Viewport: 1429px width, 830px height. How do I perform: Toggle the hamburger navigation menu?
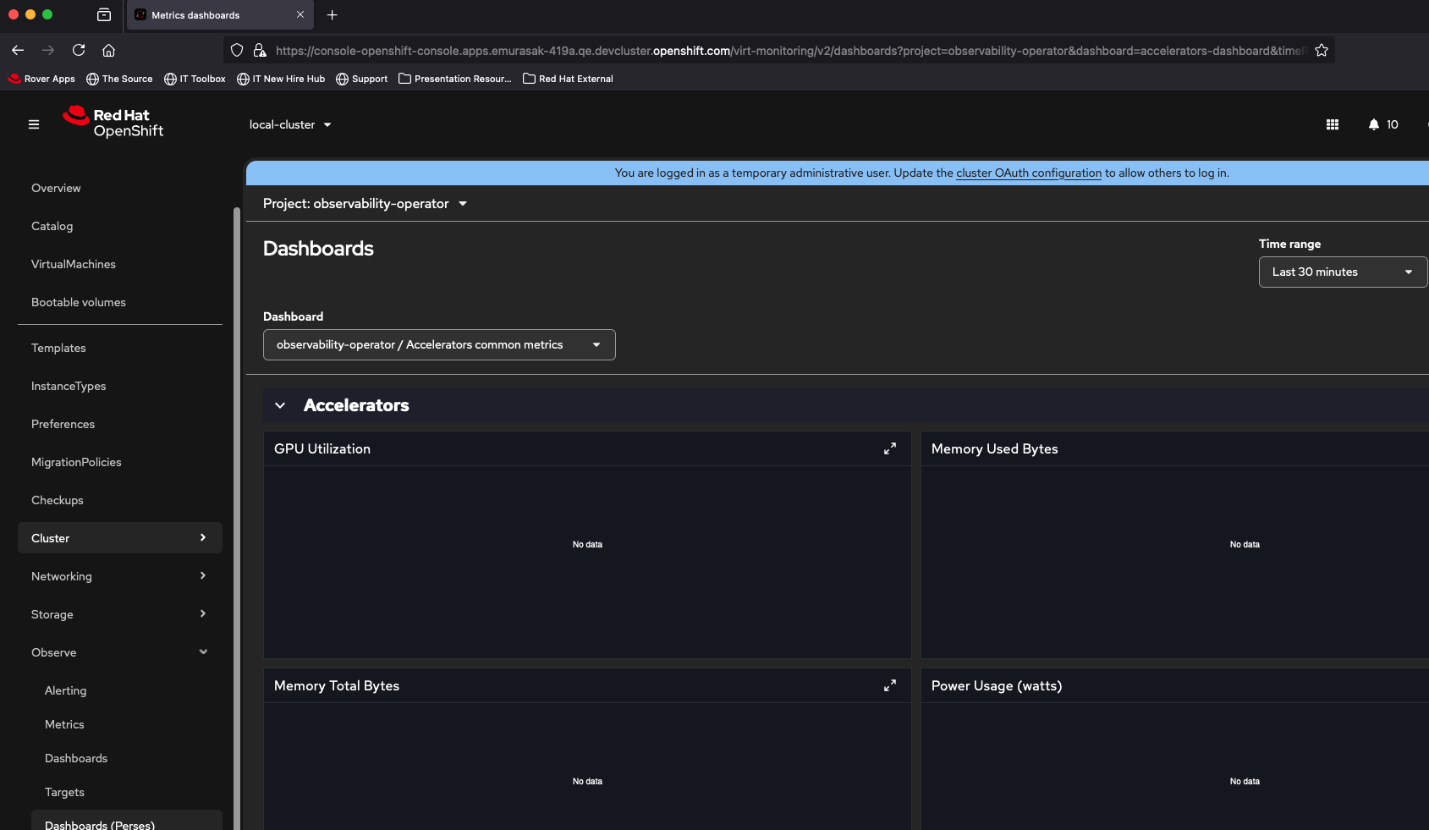(x=34, y=124)
